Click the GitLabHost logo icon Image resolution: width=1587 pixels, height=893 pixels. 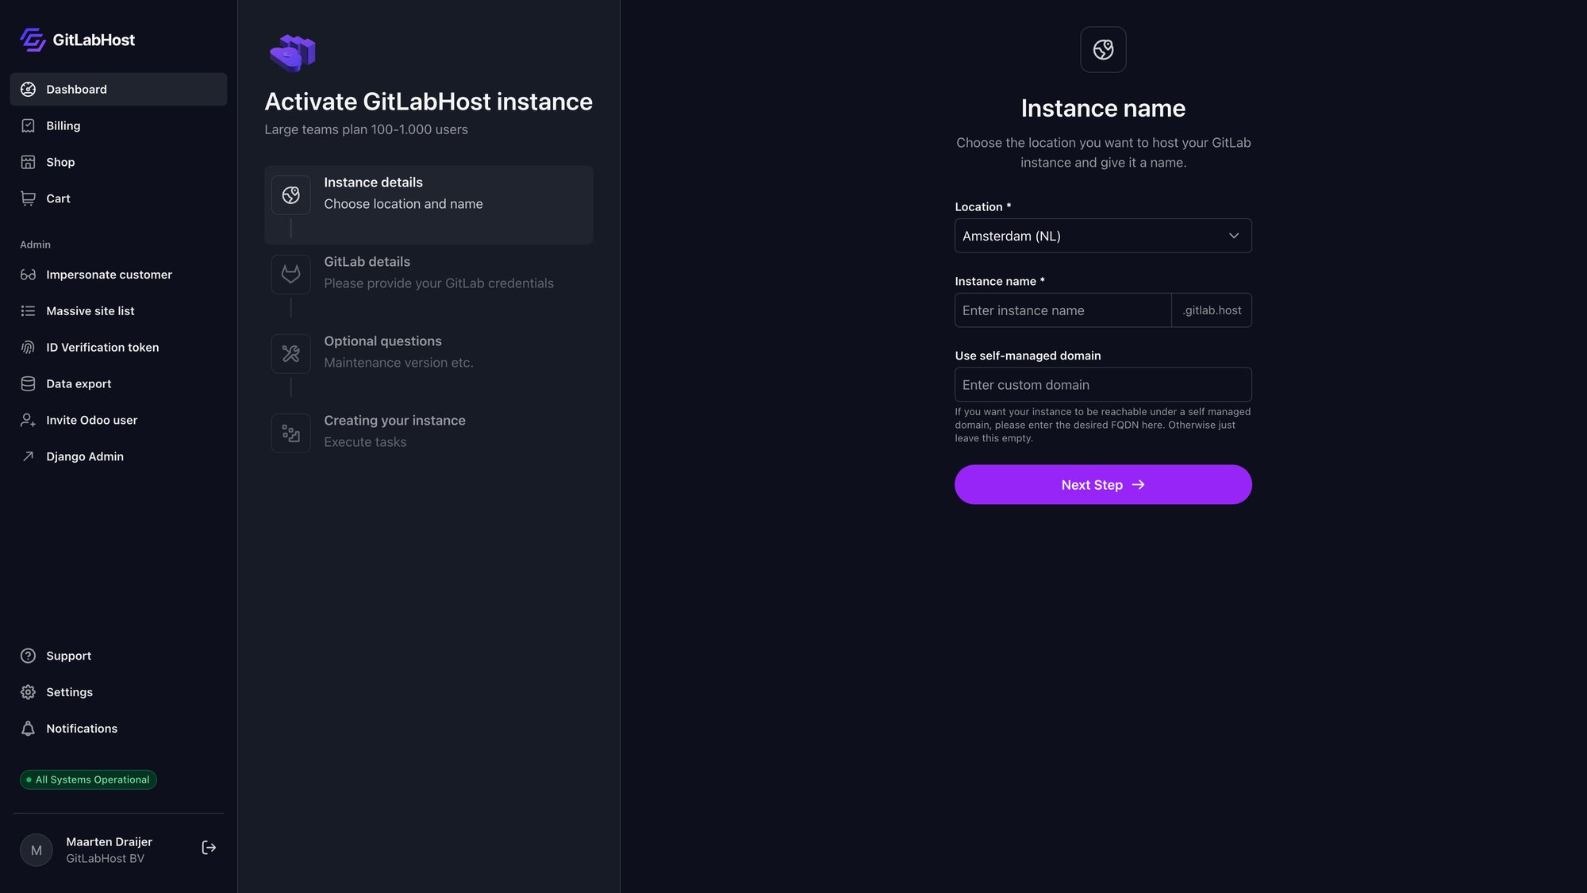click(32, 39)
